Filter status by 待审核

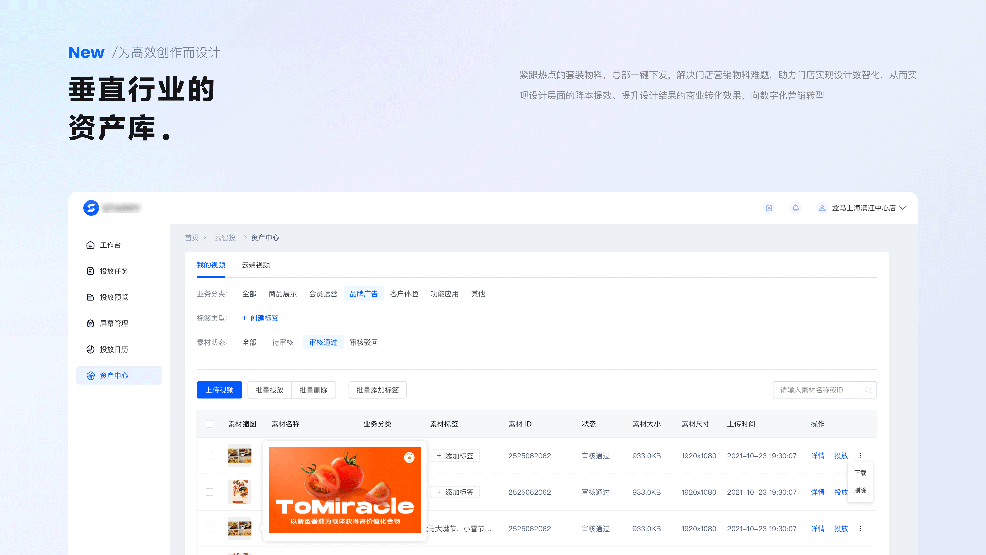[282, 343]
